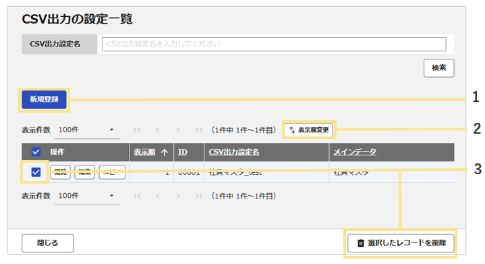Click the 新規登録 button
The height and width of the screenshot is (264, 485).
[44, 99]
